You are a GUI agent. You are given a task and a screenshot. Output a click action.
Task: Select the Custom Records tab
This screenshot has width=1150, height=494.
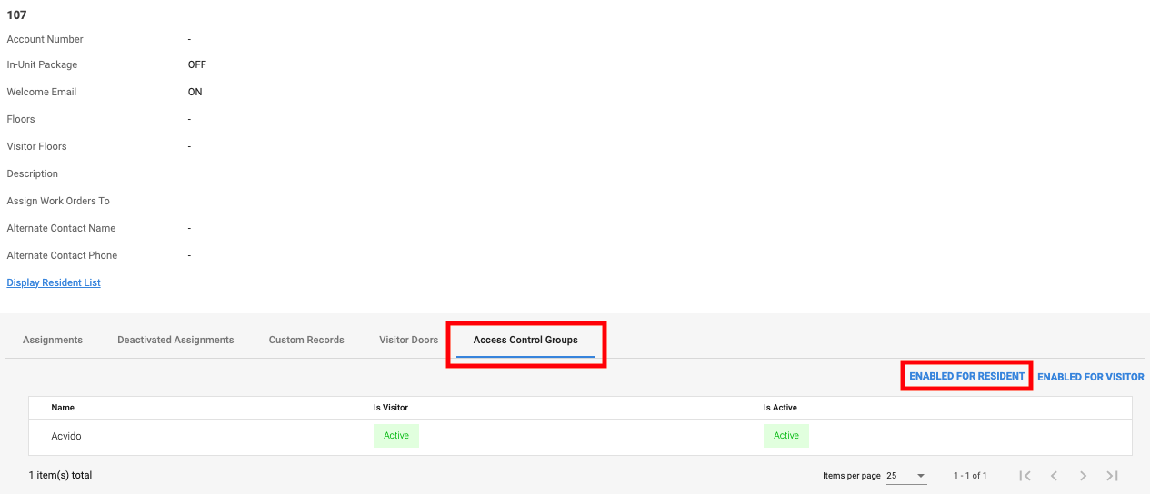pos(306,340)
